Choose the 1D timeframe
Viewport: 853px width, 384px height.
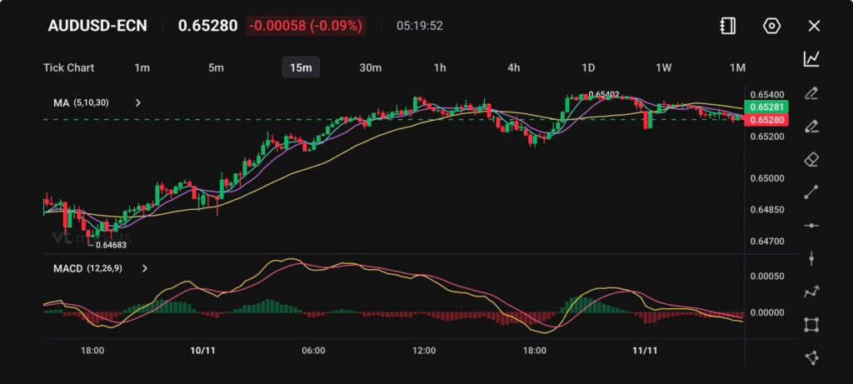point(588,67)
